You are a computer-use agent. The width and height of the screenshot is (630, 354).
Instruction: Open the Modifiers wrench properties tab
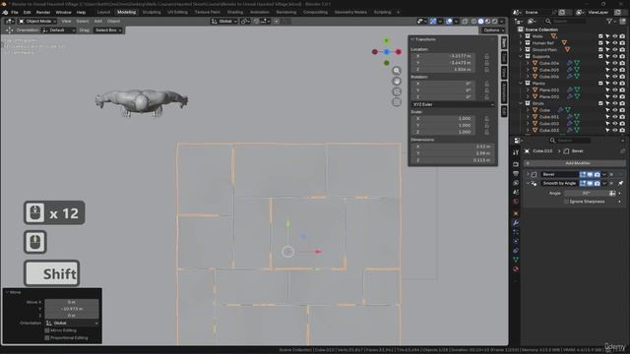pyautogui.click(x=516, y=223)
